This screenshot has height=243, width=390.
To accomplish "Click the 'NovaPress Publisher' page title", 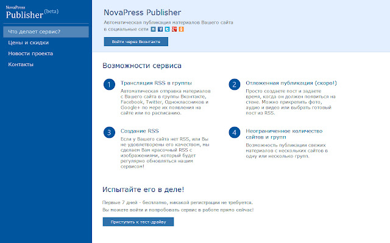I will (x=142, y=12).
